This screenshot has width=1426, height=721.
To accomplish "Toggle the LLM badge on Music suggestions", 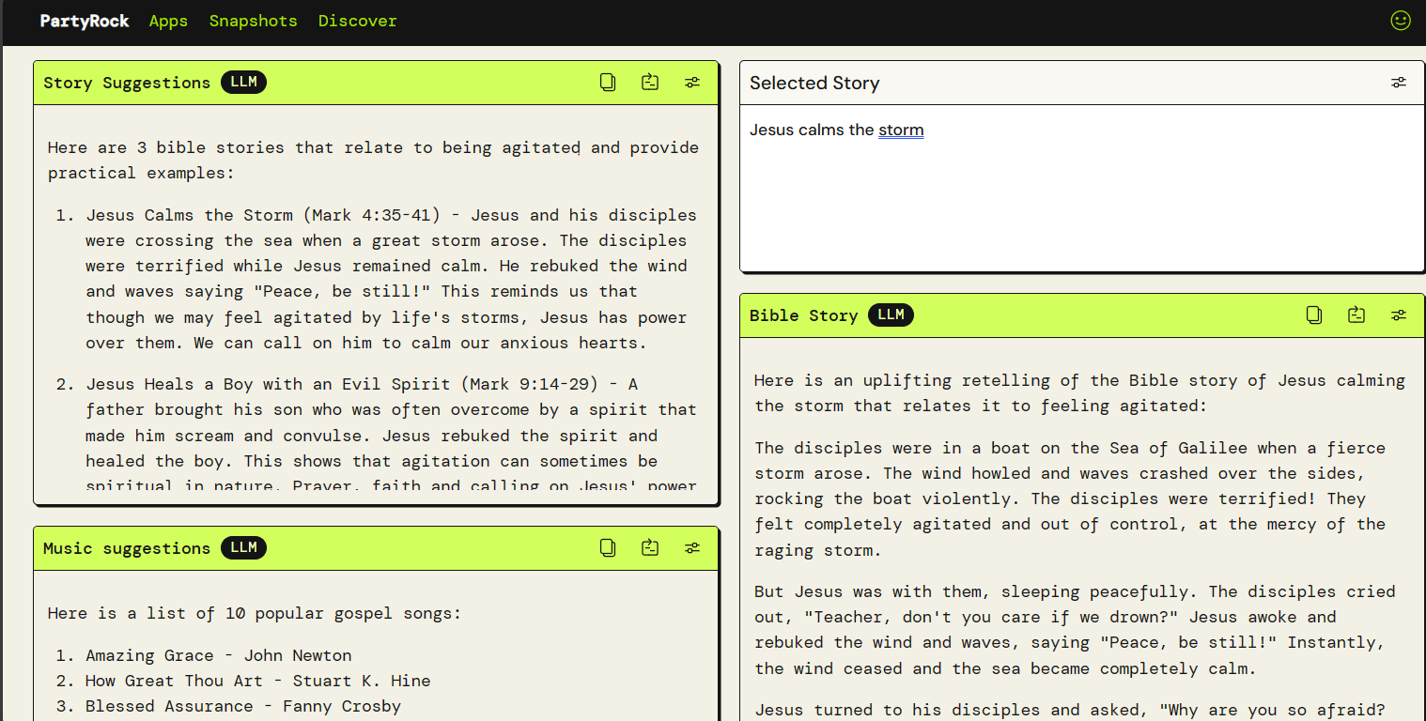I will (243, 547).
